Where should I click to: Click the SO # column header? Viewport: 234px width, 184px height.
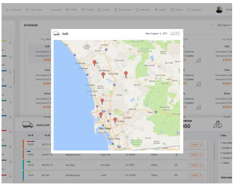click(x=30, y=135)
